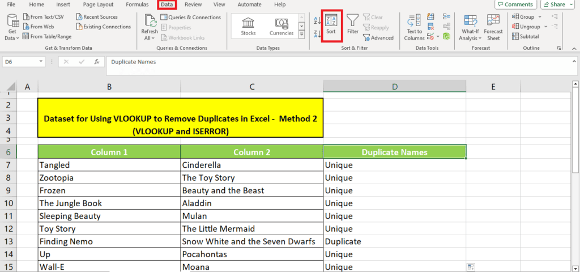The width and height of the screenshot is (580, 272).
Task: Sort A to Z ascending
Action: [317, 20]
